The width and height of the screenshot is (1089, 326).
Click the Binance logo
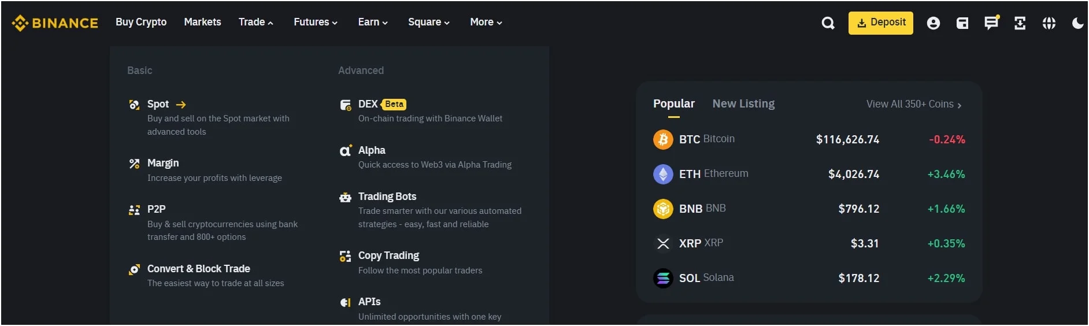(55, 23)
